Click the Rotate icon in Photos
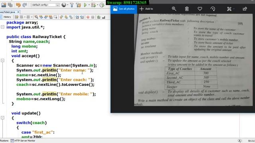 point(213,9)
